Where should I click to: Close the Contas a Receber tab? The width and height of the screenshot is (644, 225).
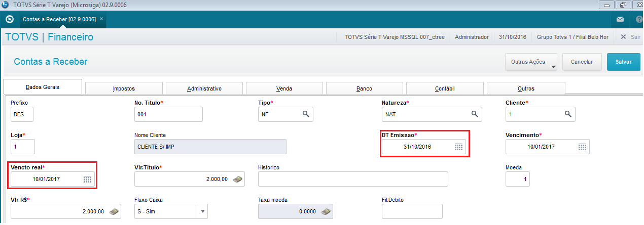tap(101, 19)
